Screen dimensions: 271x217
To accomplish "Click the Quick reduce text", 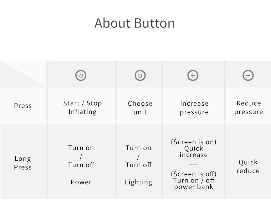I will tap(248, 166).
